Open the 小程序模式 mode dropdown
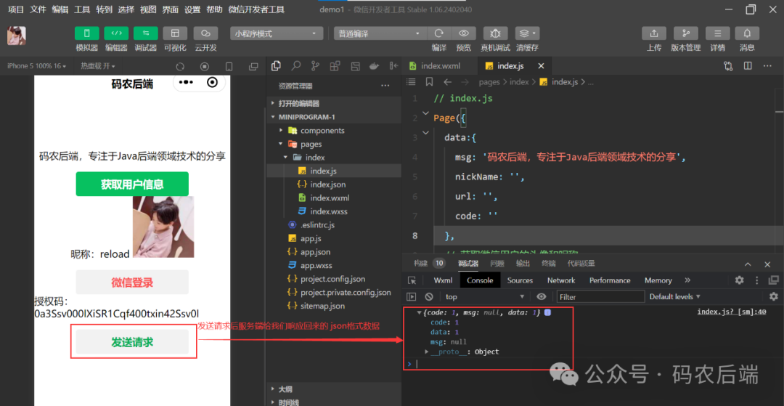 click(277, 33)
